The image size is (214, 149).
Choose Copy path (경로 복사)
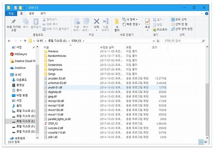pos(50,24)
